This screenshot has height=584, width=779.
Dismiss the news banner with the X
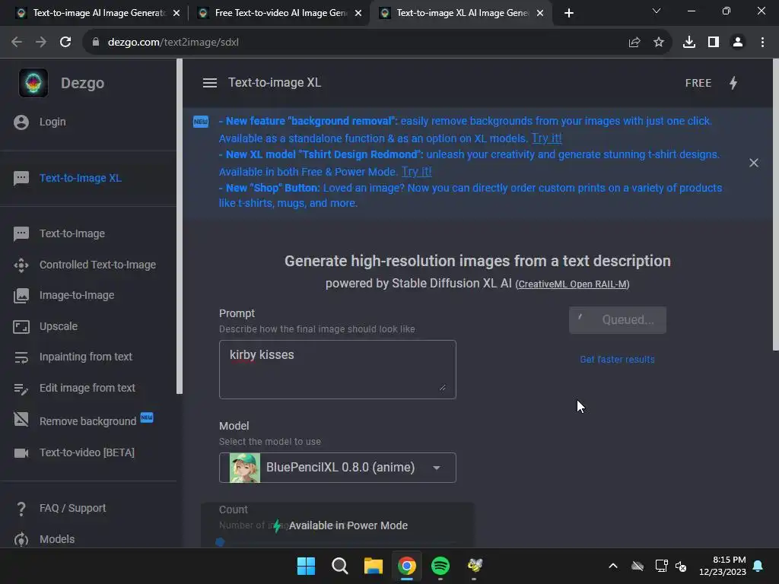pos(754,163)
